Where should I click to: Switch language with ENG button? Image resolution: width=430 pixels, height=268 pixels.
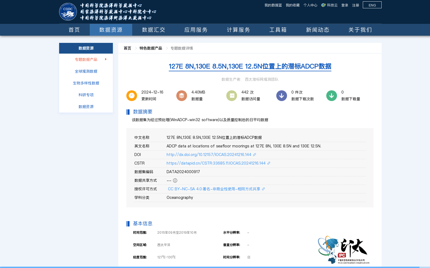[x=372, y=5]
